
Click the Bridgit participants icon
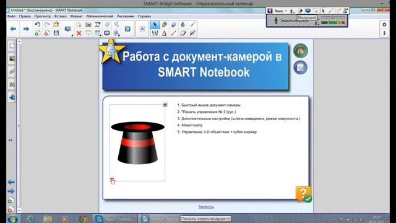pyautogui.click(x=345, y=11)
